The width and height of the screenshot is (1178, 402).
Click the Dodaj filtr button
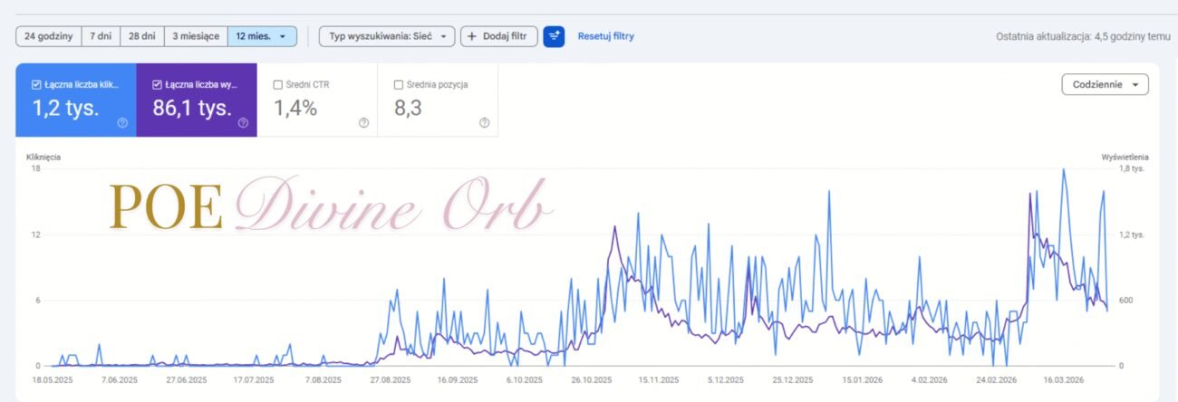click(x=498, y=36)
